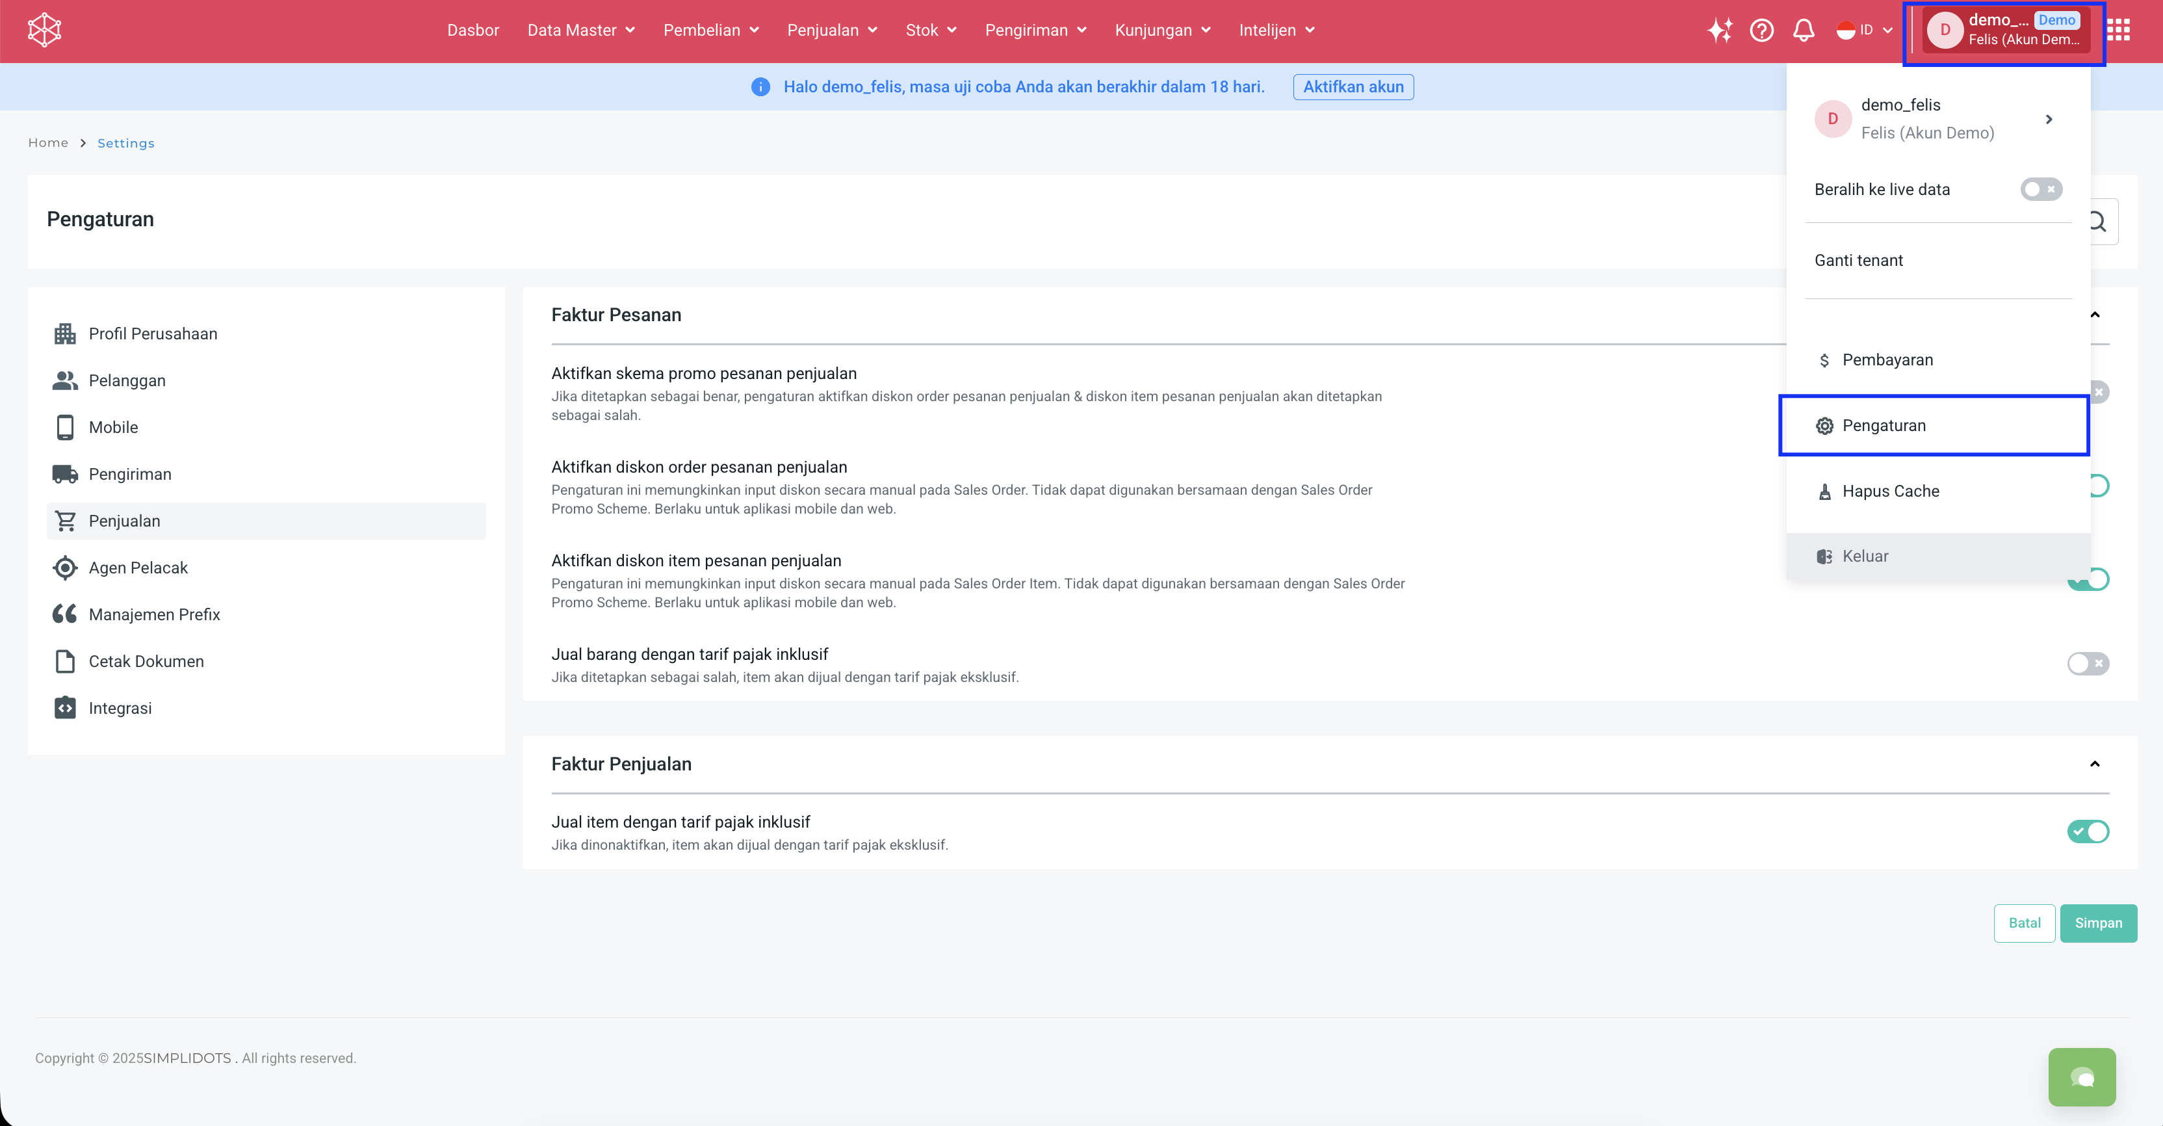The width and height of the screenshot is (2163, 1126).
Task: Open the Agen Pelacak settings section
Action: pos(138,568)
